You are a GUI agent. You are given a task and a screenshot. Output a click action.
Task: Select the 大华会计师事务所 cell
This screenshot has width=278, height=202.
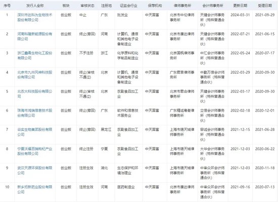[212, 154]
